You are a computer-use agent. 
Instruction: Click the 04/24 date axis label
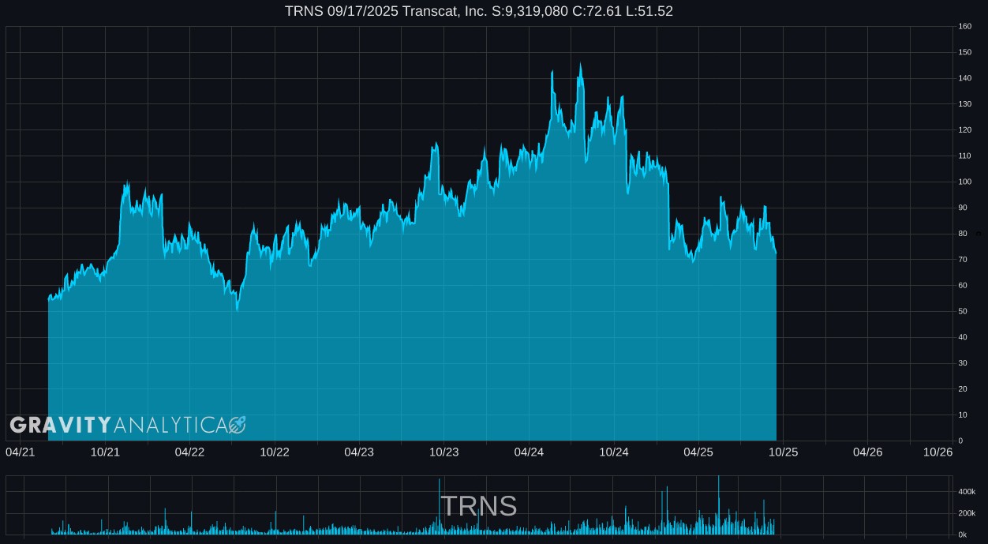(529, 452)
